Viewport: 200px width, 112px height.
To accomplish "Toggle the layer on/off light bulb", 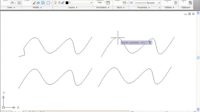I will tap(56, 2).
